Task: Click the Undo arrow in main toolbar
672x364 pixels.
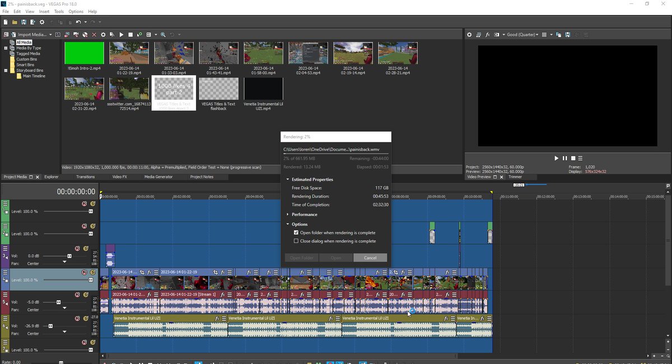Action: click(x=78, y=22)
